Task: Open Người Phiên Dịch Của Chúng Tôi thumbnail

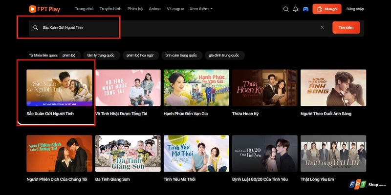Action: pyautogui.click(x=59, y=154)
